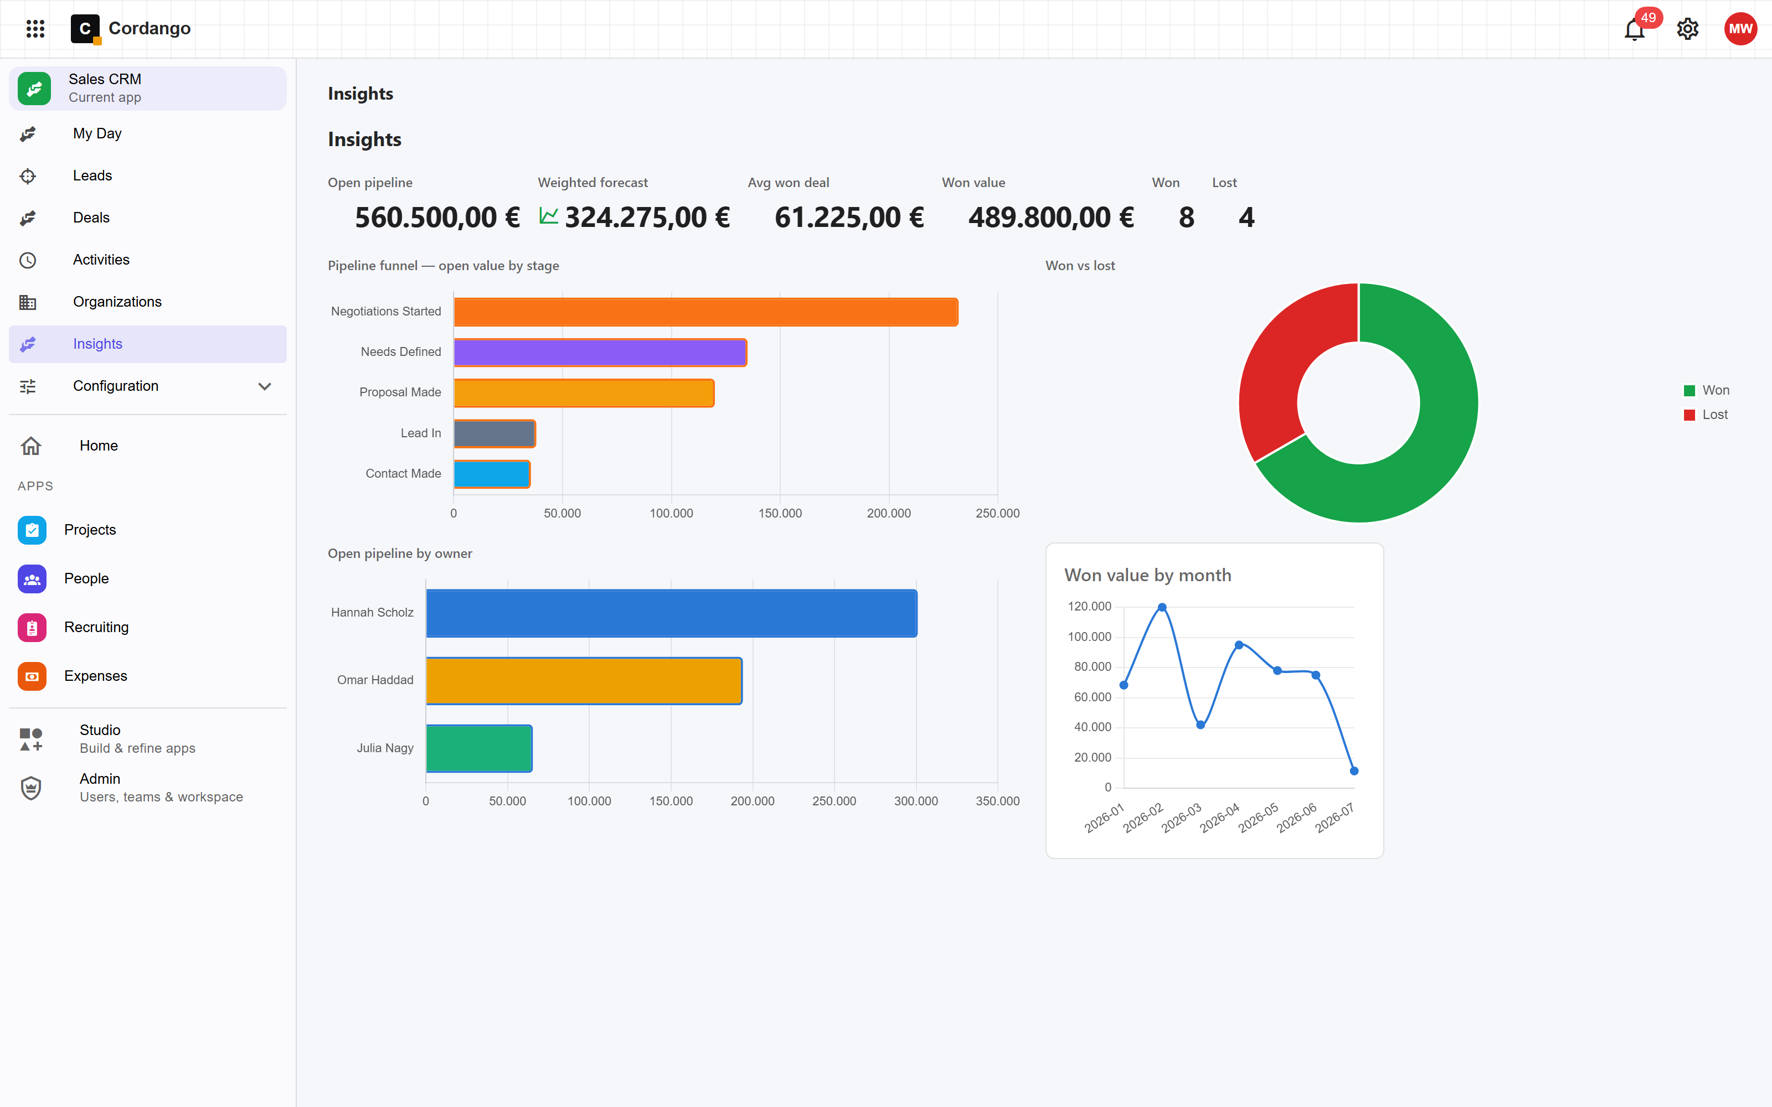Open Admin Users, teams & workspace
This screenshot has width=1772, height=1107.
[147, 789]
